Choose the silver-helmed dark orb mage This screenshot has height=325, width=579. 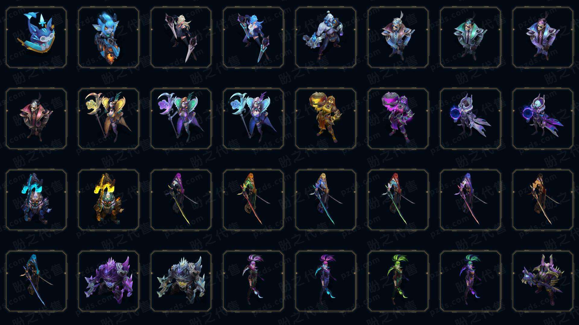[470, 119]
